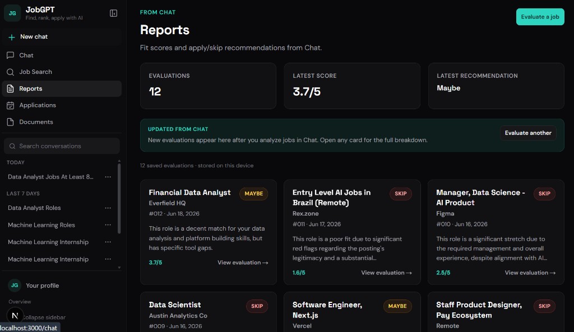Screen dimensions: 574x332
Task: Click the scroll down arrow of conversation list
Action: point(119,268)
